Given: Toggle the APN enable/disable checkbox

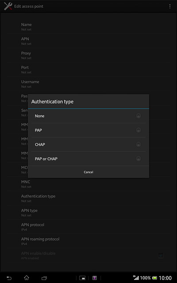Looking at the screenshot, I should tap(161, 256).
